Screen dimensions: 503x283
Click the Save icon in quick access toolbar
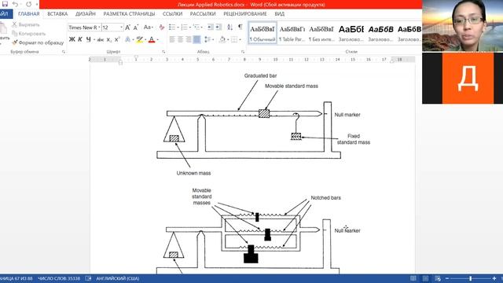5,4
